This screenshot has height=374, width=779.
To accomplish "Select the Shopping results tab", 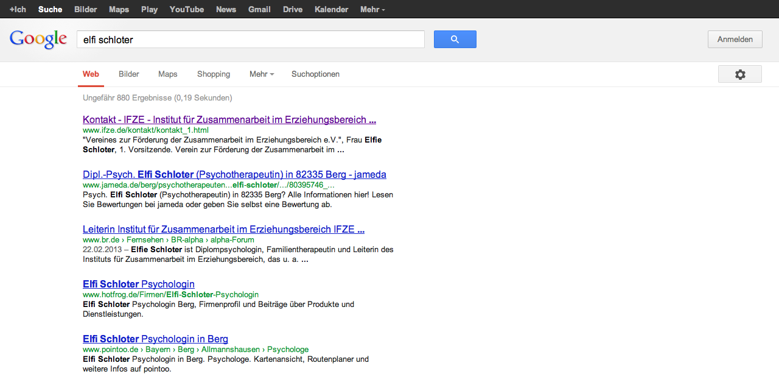I will coord(213,74).
